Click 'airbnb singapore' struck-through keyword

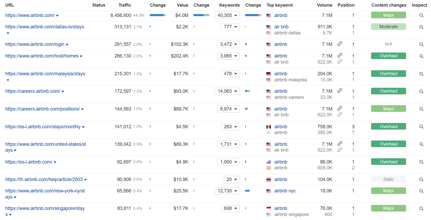292,214
